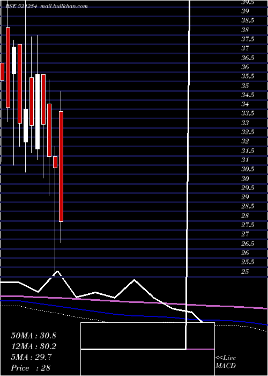Click the 38 price axis label
268x376 pixels.
coord(245,30)
